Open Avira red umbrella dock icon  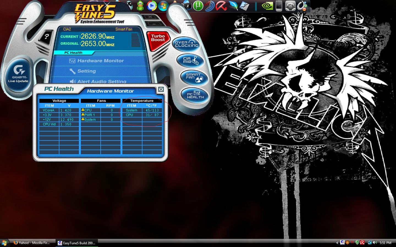(x=221, y=6)
